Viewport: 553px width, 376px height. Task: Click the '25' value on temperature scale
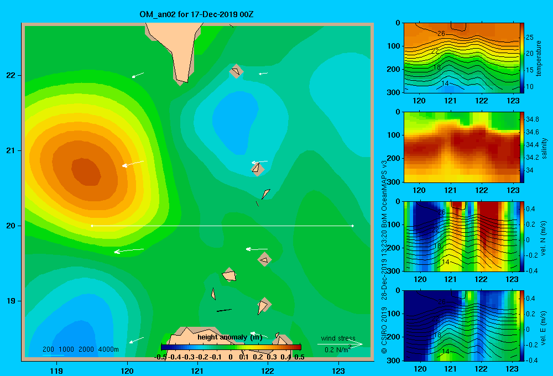pos(529,37)
